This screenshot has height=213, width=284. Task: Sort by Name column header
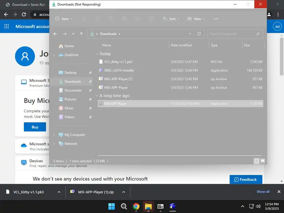[106, 45]
